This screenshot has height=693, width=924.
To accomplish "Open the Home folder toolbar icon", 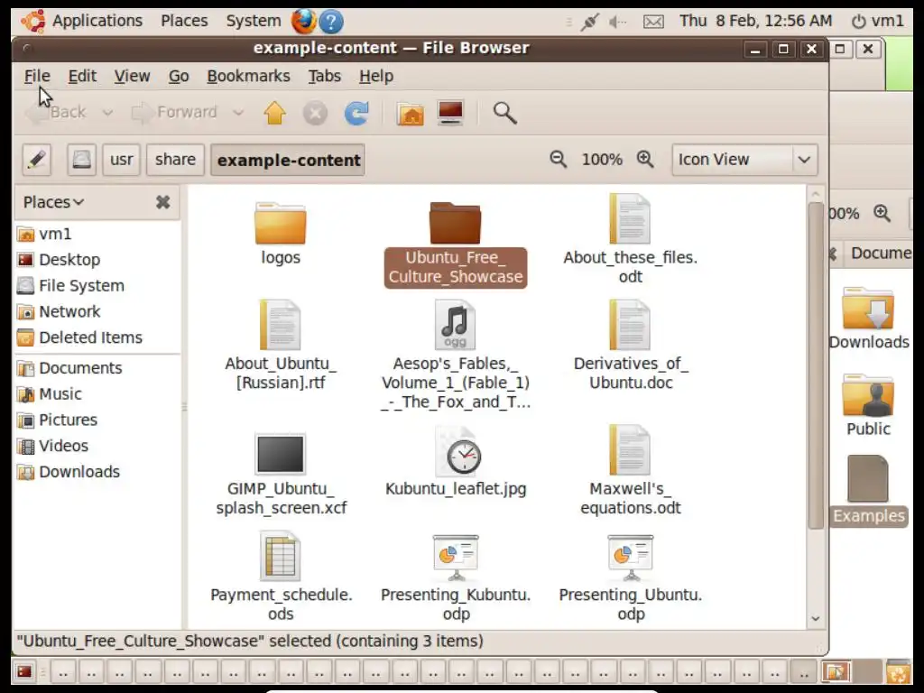I will click(x=411, y=113).
